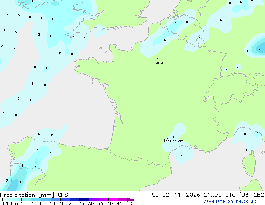The image size is (265, 205).
Task: Select the 'Su 02-11-2025 21..00 UTC' timestamp
Action: (x=194, y=195)
